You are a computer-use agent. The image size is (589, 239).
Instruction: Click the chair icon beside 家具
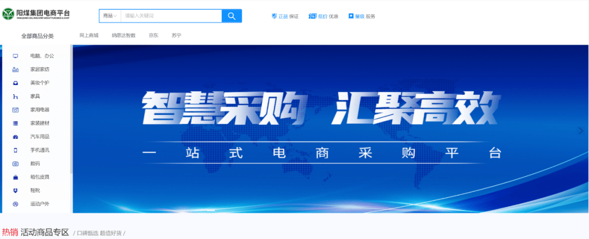click(x=15, y=96)
